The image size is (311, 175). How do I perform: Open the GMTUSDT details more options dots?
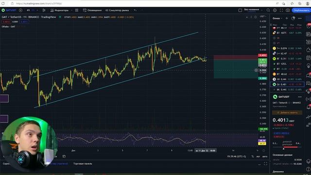point(300,97)
